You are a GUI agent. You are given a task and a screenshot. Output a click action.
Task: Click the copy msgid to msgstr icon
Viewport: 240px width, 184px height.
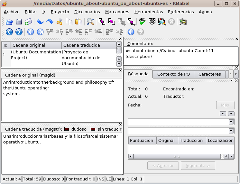coord(102,22)
